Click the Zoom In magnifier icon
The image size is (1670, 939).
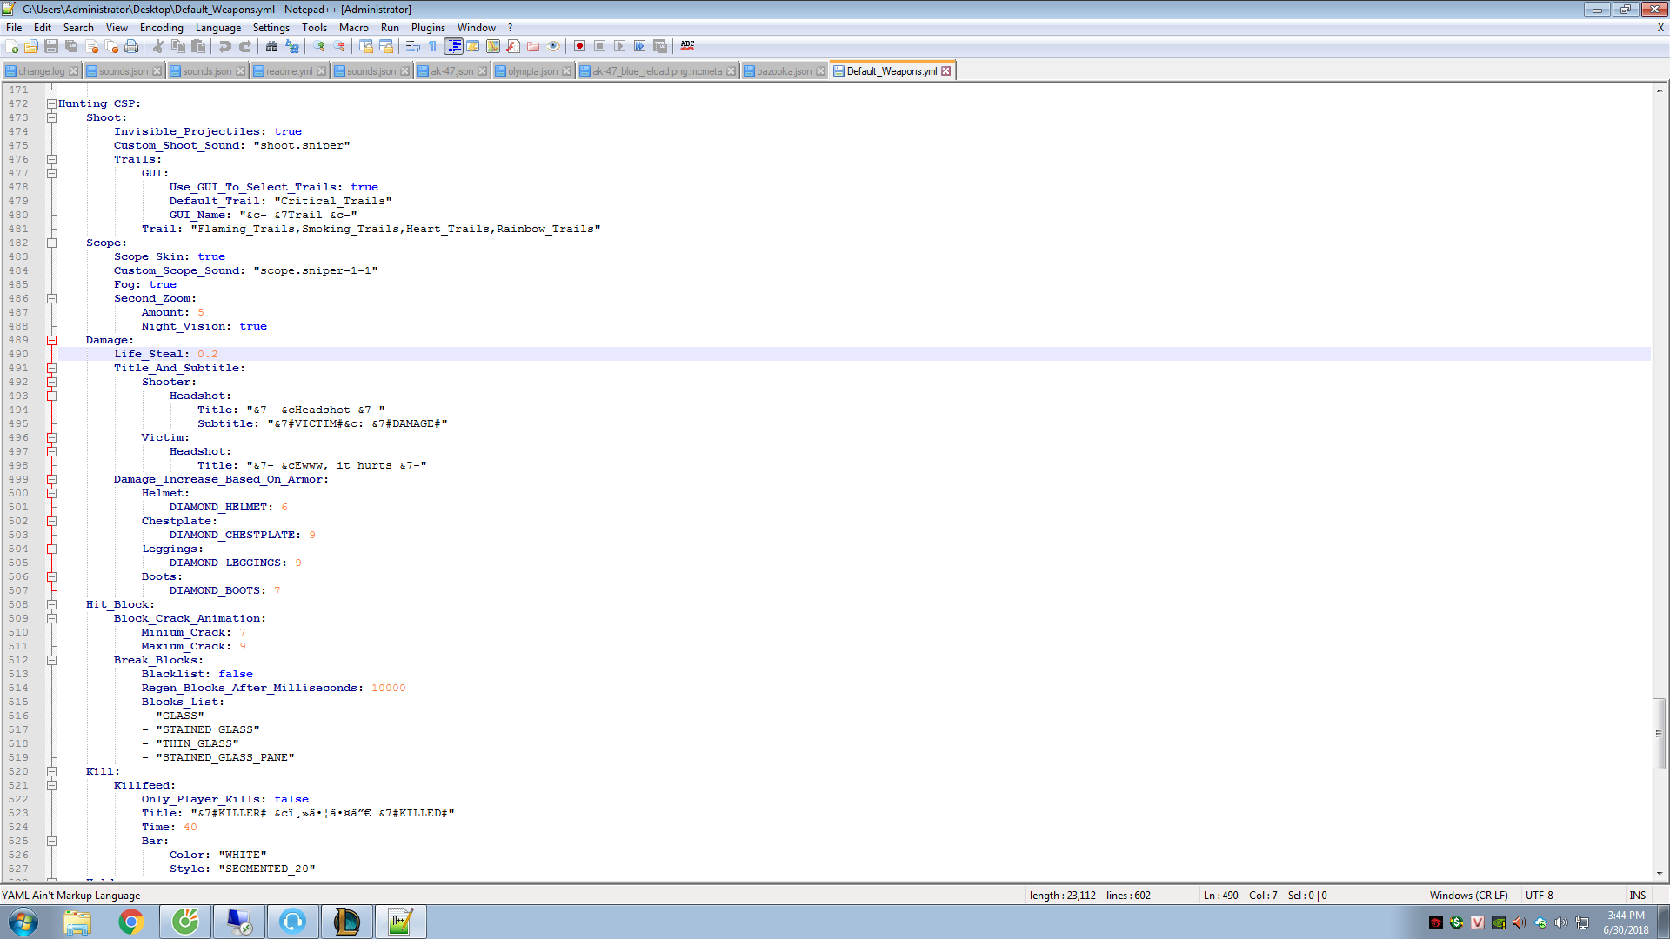(319, 46)
